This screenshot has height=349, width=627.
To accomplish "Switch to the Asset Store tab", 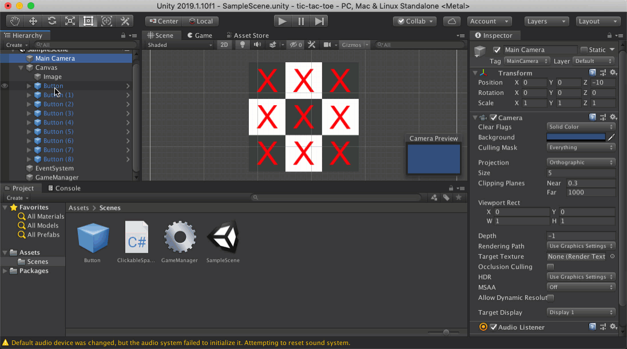I will point(248,35).
